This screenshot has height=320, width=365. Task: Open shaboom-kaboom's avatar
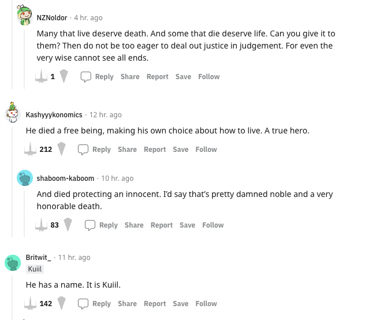[24, 178]
